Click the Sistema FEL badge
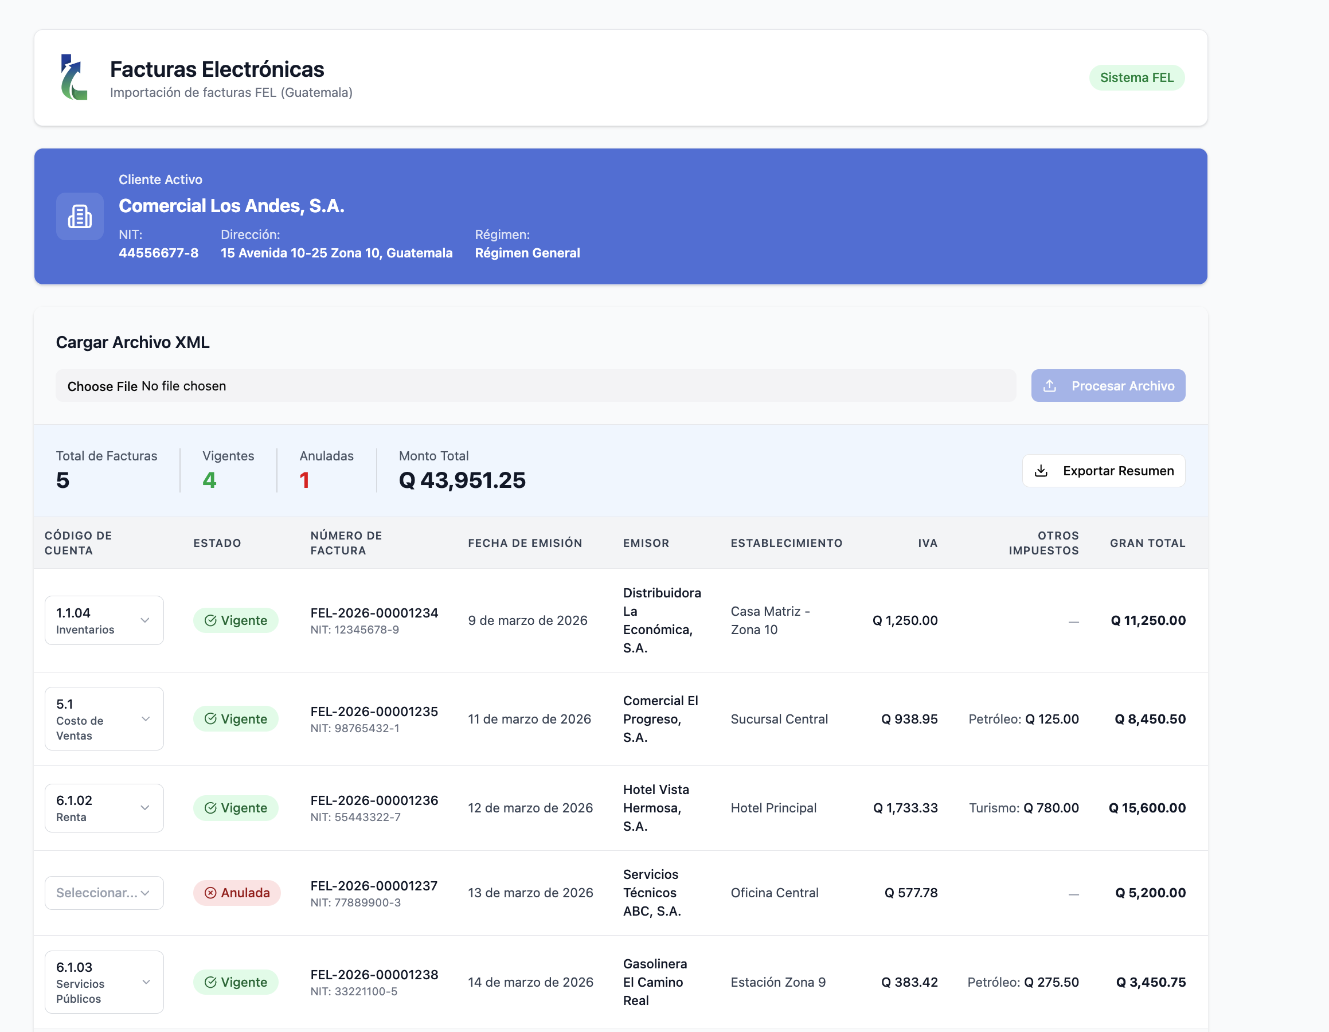This screenshot has width=1329, height=1032. (1137, 78)
